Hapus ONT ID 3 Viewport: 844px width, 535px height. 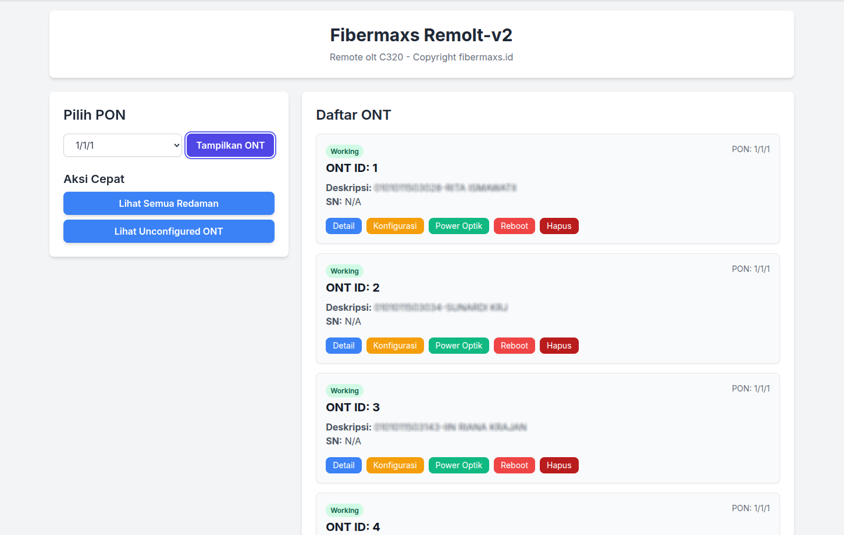[x=559, y=465]
